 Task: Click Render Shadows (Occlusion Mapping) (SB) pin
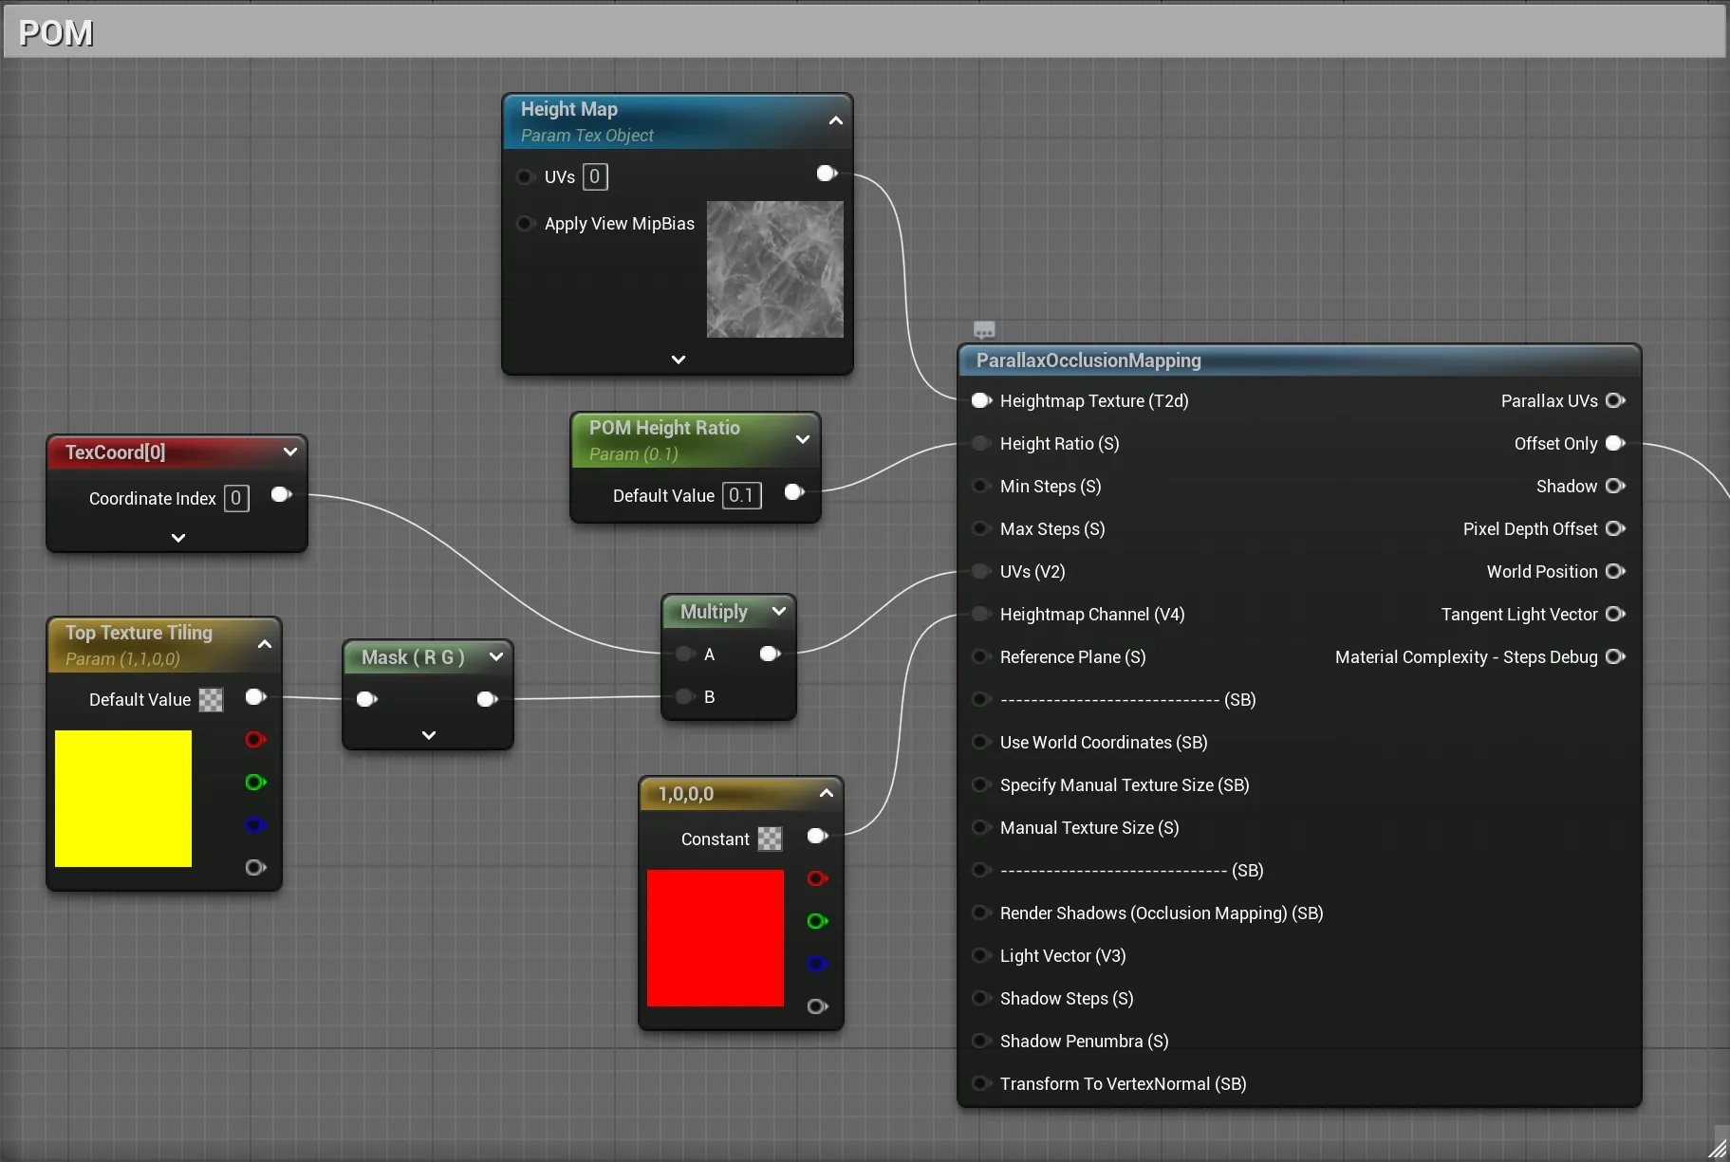pos(981,913)
